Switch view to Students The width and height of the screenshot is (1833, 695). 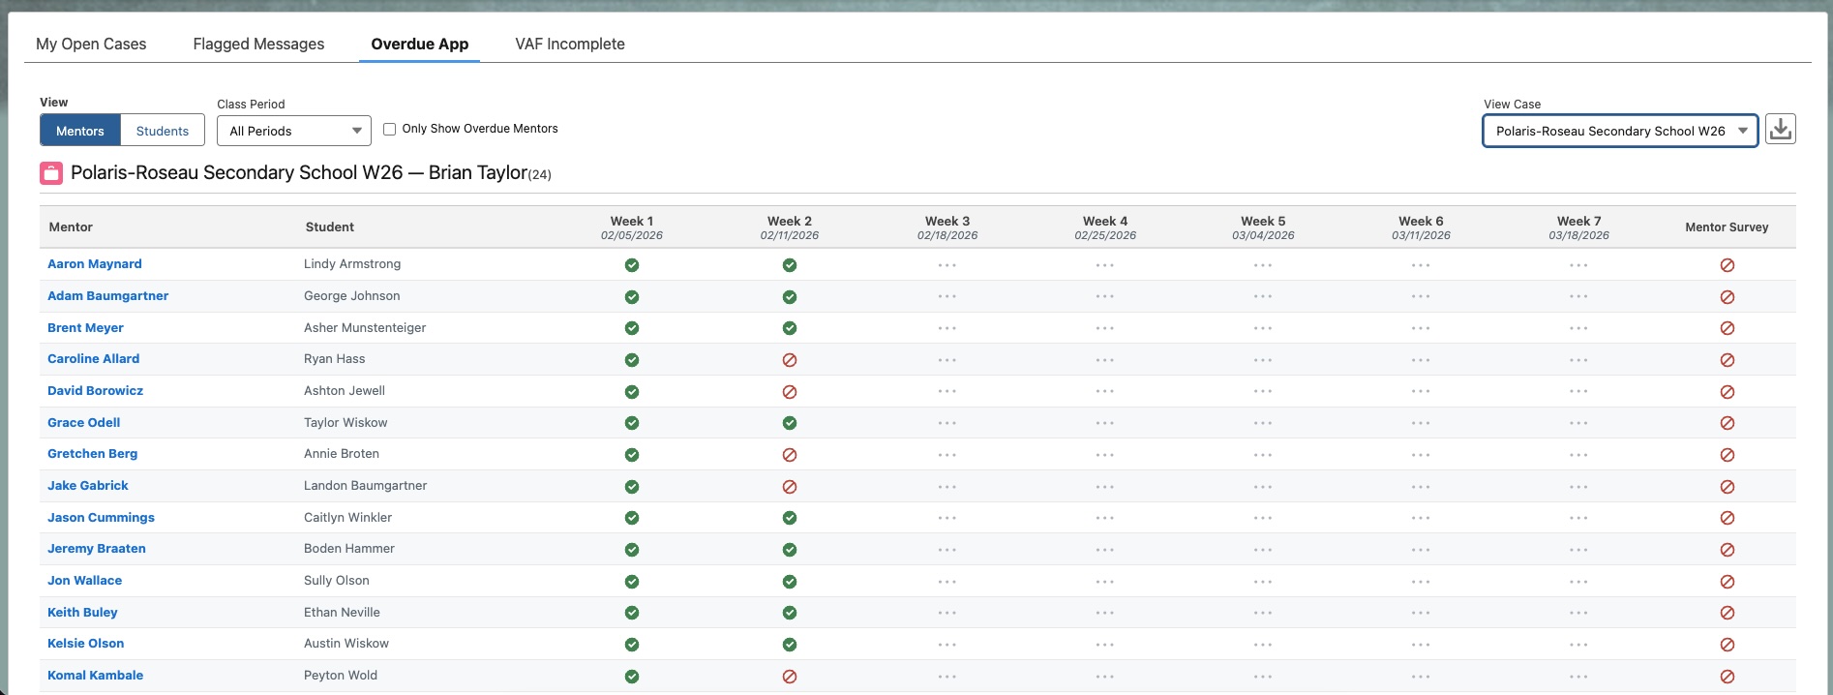[x=162, y=131]
